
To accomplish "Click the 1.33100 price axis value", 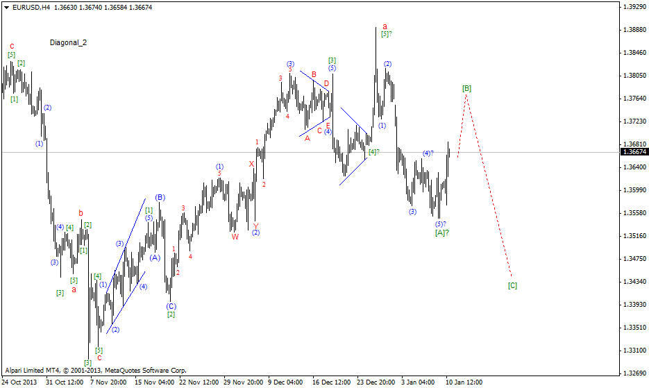I will 634,351.
